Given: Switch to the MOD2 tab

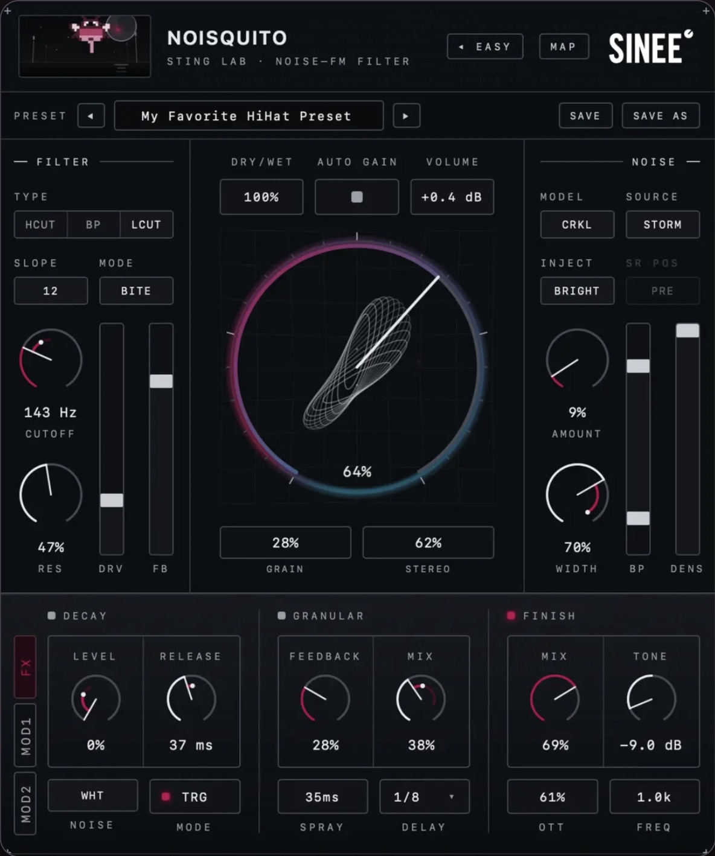Looking at the screenshot, I should pos(25,803).
